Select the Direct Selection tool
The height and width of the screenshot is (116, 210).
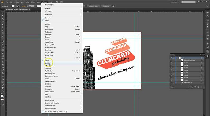pyautogui.click(x=3, y=16)
